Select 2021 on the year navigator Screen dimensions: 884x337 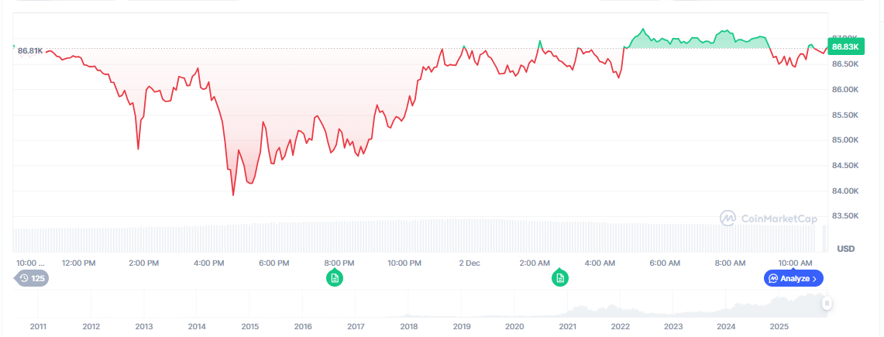click(568, 326)
